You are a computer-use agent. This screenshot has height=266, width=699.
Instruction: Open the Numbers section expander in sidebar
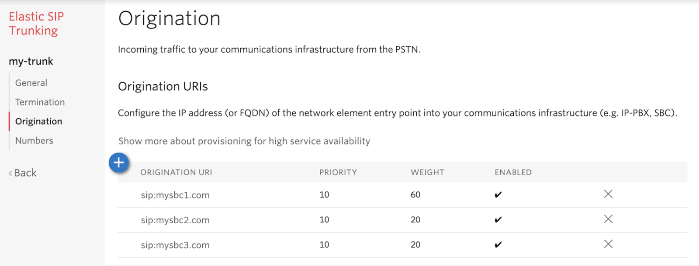tap(34, 140)
